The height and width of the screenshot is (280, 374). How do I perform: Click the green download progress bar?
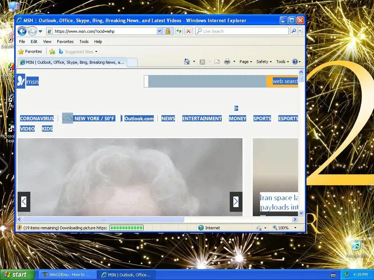(126, 228)
